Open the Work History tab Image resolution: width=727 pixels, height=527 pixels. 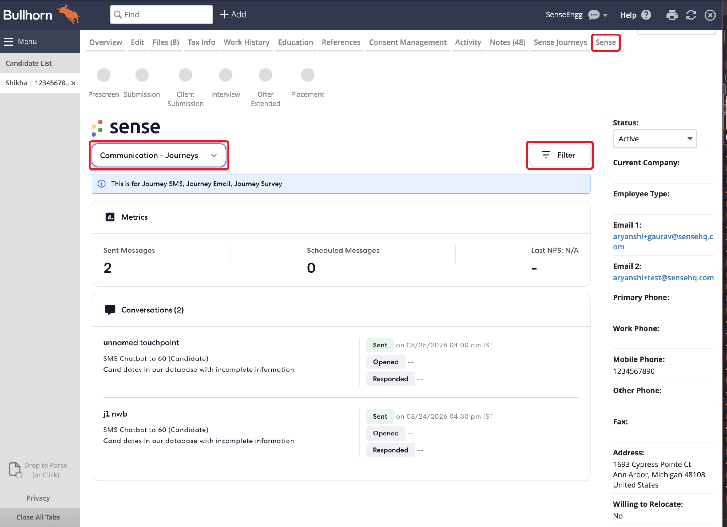[x=246, y=42]
